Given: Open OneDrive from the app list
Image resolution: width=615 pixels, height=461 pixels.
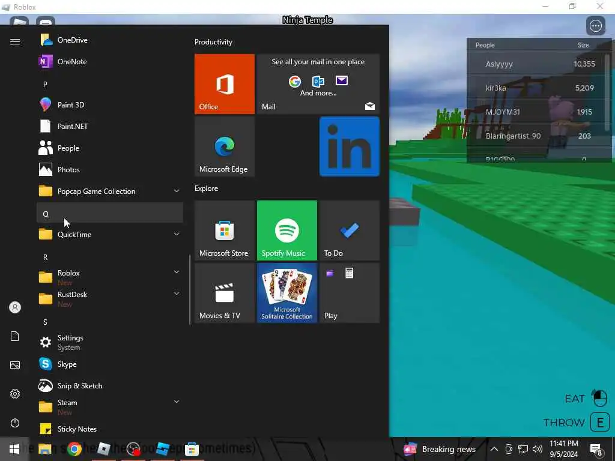Looking at the screenshot, I should 110,40.
